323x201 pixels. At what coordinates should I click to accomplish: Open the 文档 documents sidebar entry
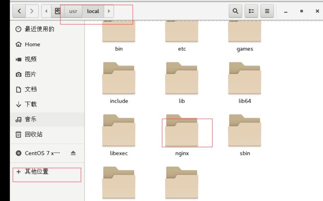(x=47, y=89)
